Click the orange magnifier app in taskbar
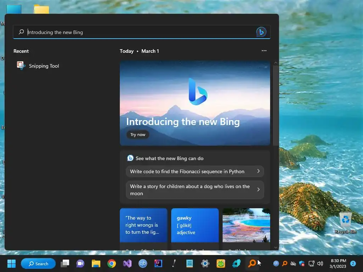Screen dimensions: 363x272 [x=252, y=263]
